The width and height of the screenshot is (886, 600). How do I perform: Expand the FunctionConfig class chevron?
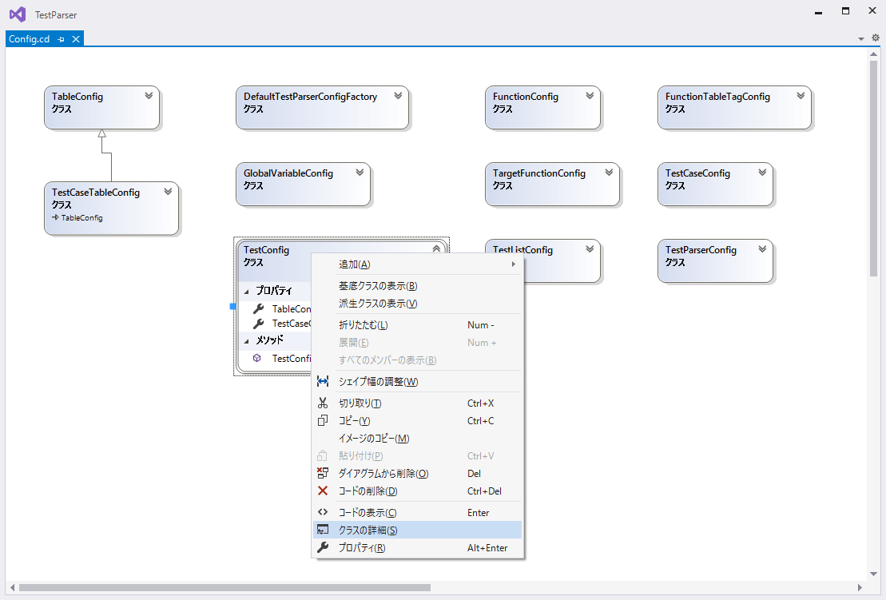tap(589, 93)
